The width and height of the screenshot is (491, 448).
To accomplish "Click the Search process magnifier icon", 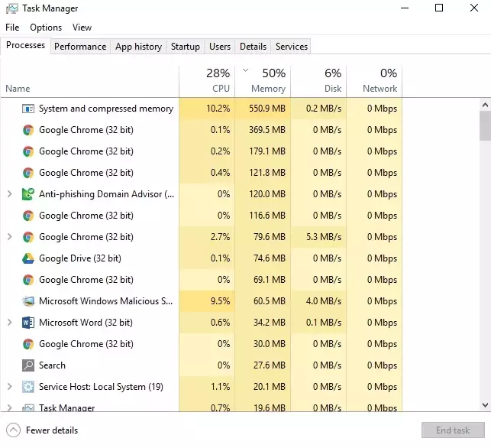I will [28, 365].
